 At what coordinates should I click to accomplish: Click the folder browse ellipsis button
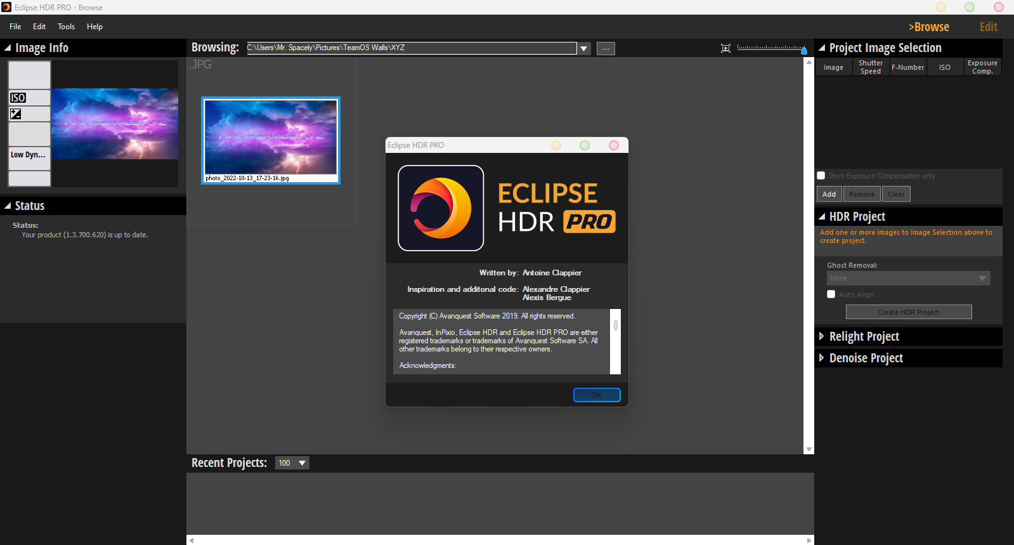[606, 49]
